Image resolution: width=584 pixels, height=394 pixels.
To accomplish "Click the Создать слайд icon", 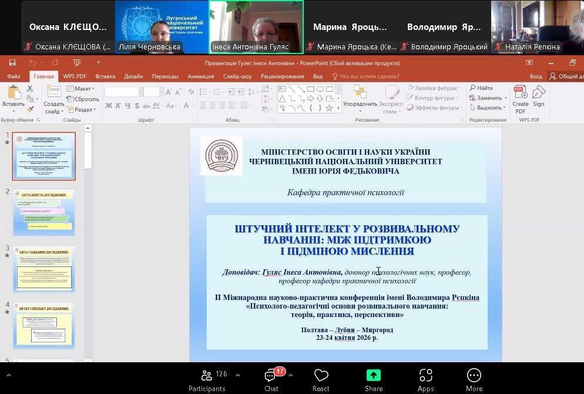I will [x=53, y=92].
